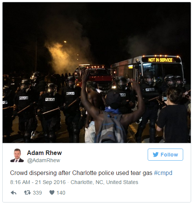Open the 8:16 AM timestamp link

tap(20, 182)
